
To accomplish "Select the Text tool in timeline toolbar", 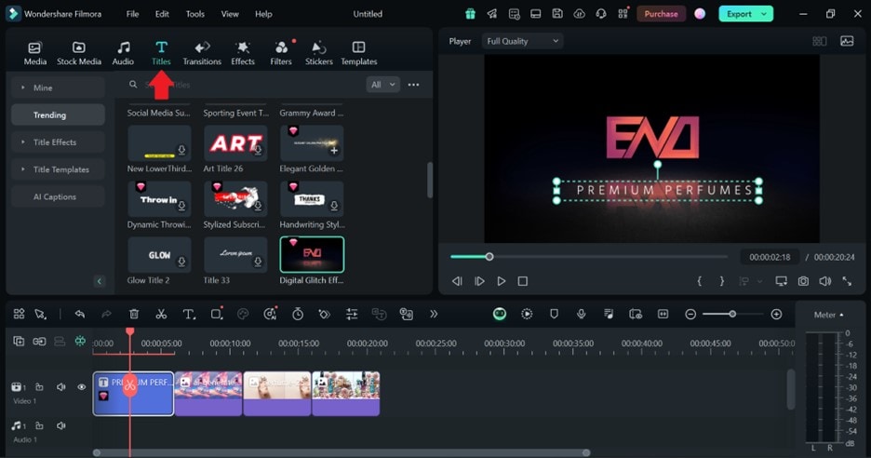I will 189,314.
